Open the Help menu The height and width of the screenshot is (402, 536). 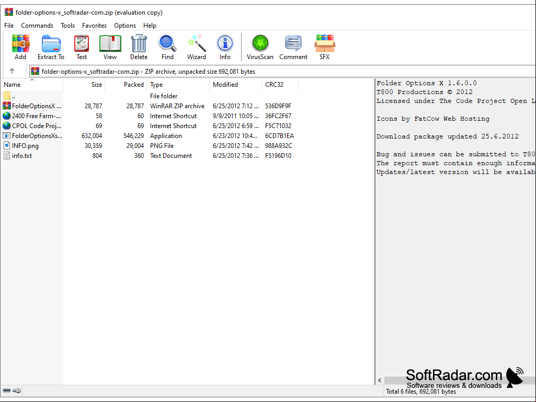pyautogui.click(x=150, y=26)
